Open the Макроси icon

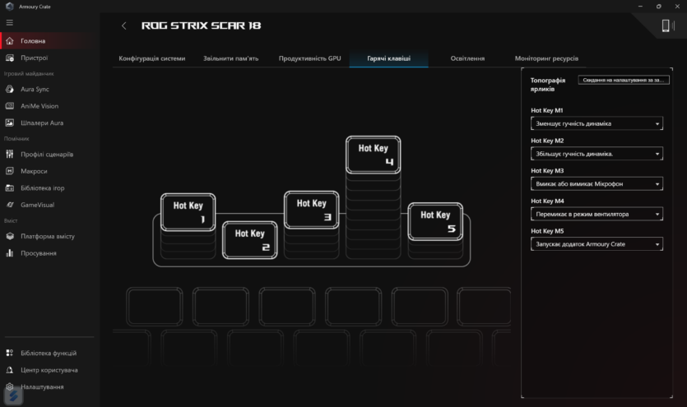coord(10,171)
